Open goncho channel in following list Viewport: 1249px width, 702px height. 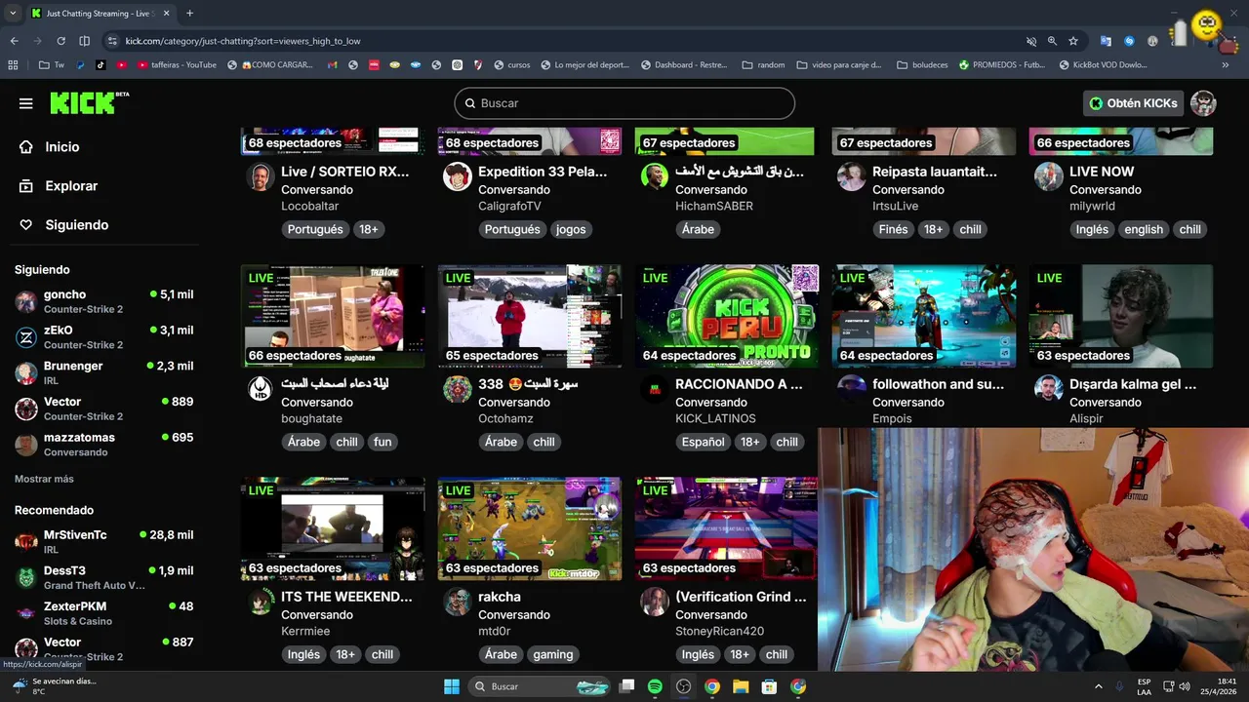tap(104, 301)
